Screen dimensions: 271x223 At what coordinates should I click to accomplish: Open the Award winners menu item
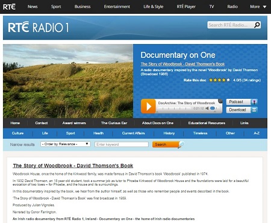(74, 123)
